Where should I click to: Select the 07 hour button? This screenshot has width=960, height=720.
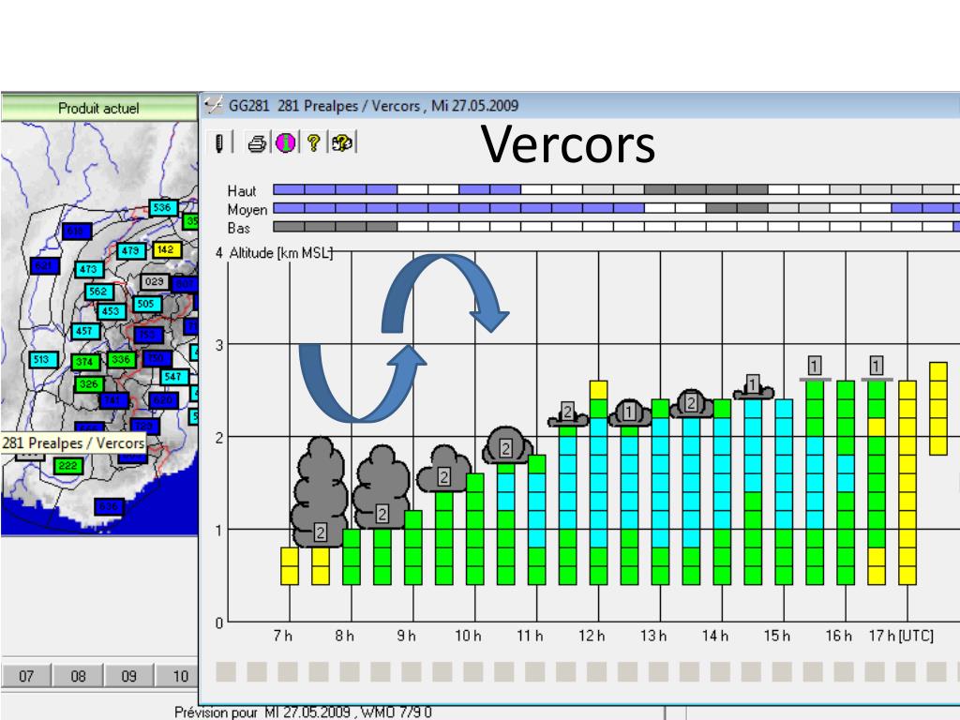click(26, 677)
